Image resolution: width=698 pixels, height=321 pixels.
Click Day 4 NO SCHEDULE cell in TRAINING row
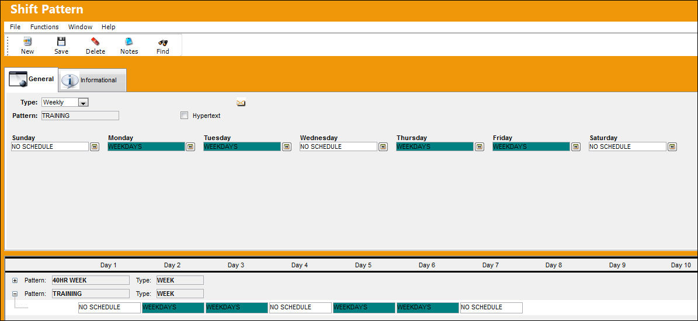(x=300, y=308)
